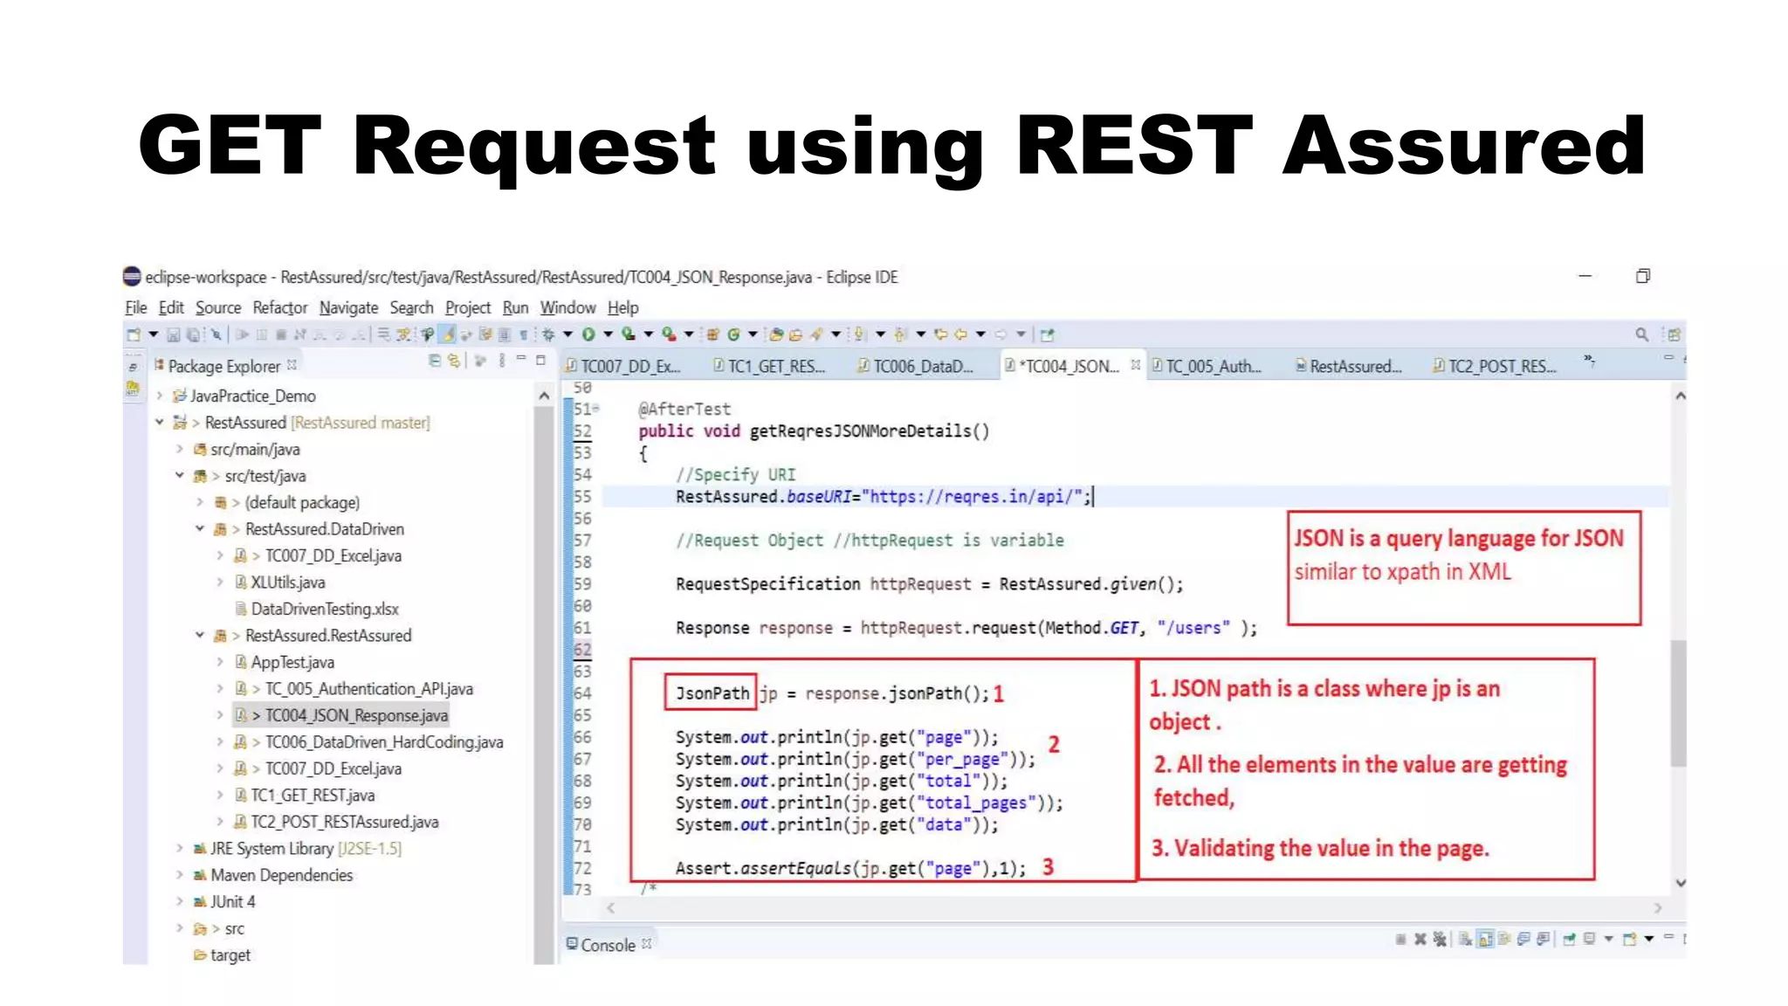Image resolution: width=1788 pixels, height=1006 pixels.
Task: Click Package Explorer scroll up arrow
Action: [x=544, y=396]
